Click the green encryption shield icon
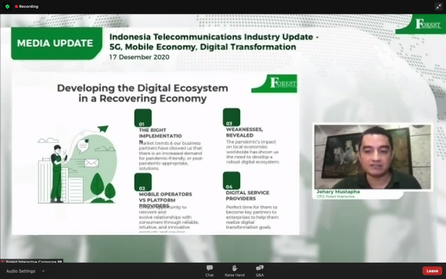The image size is (446, 279). (7, 7)
